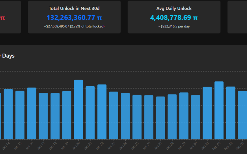Click the Avg Daily Unlock card title

click(x=174, y=9)
